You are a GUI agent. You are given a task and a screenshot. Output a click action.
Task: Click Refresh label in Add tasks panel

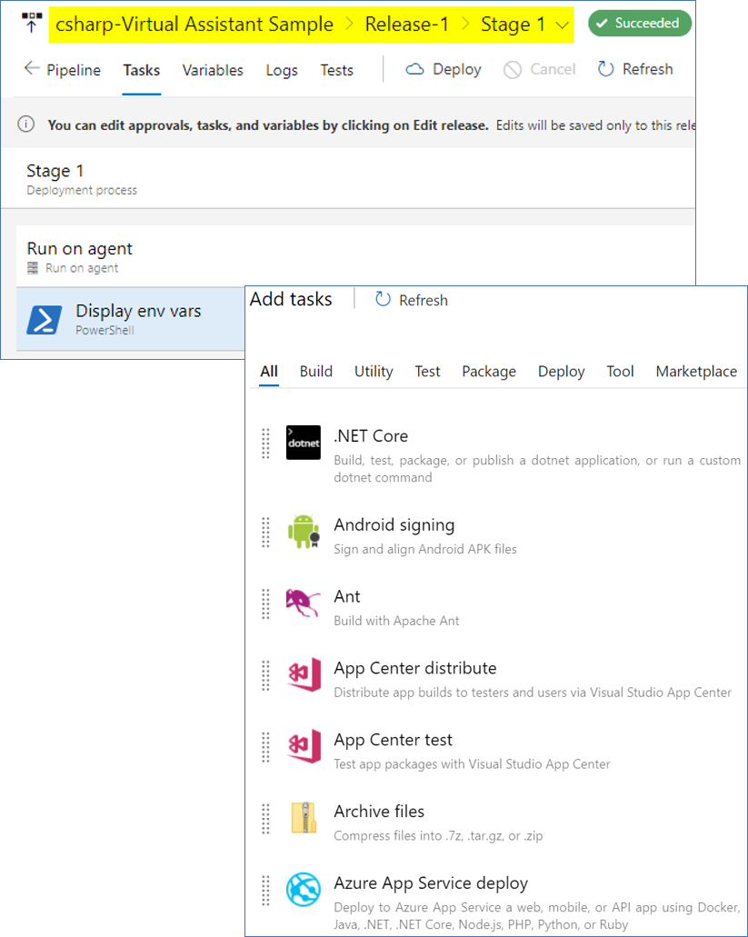click(x=424, y=300)
